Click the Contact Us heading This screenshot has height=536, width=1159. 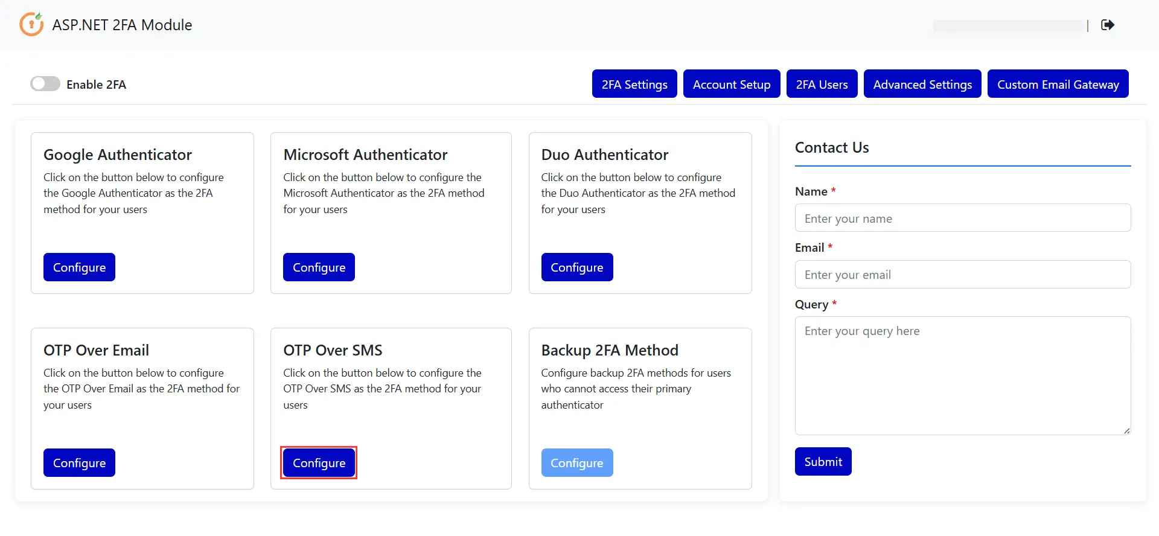click(x=832, y=147)
